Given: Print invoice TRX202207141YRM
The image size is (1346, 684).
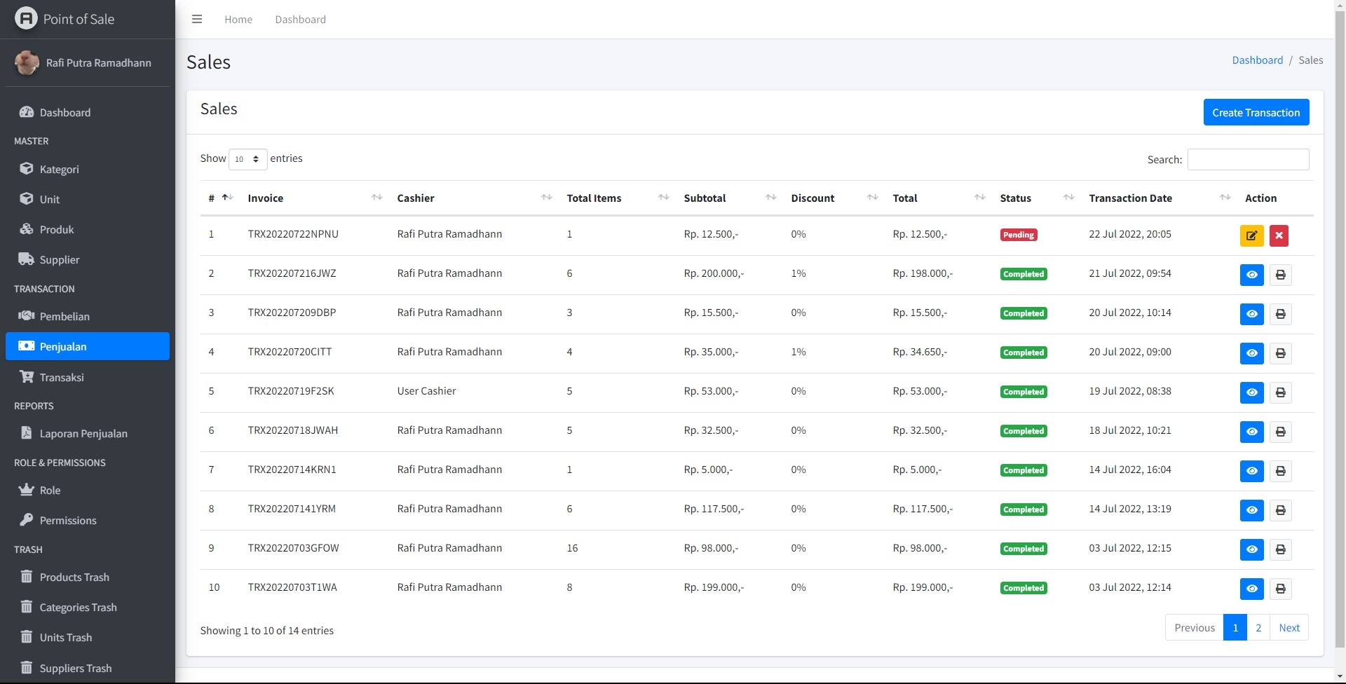Looking at the screenshot, I should tap(1280, 510).
